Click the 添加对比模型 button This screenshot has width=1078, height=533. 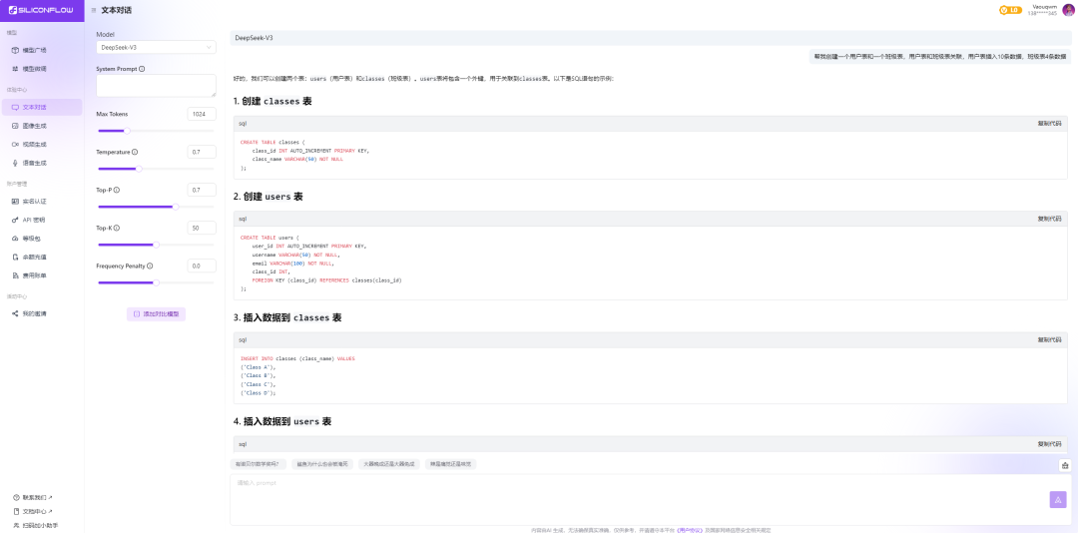(156, 313)
